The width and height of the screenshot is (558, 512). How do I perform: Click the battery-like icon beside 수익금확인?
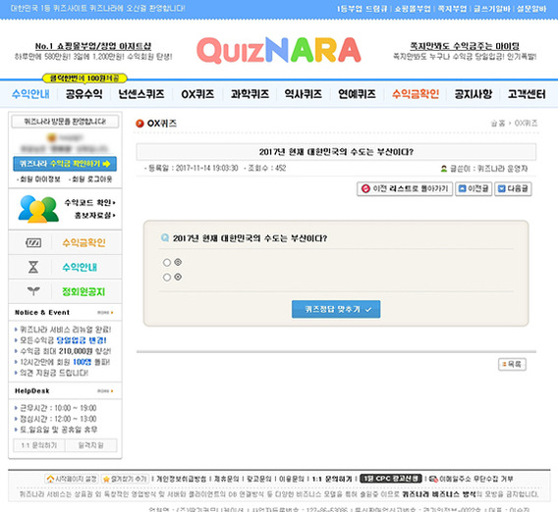(33, 243)
